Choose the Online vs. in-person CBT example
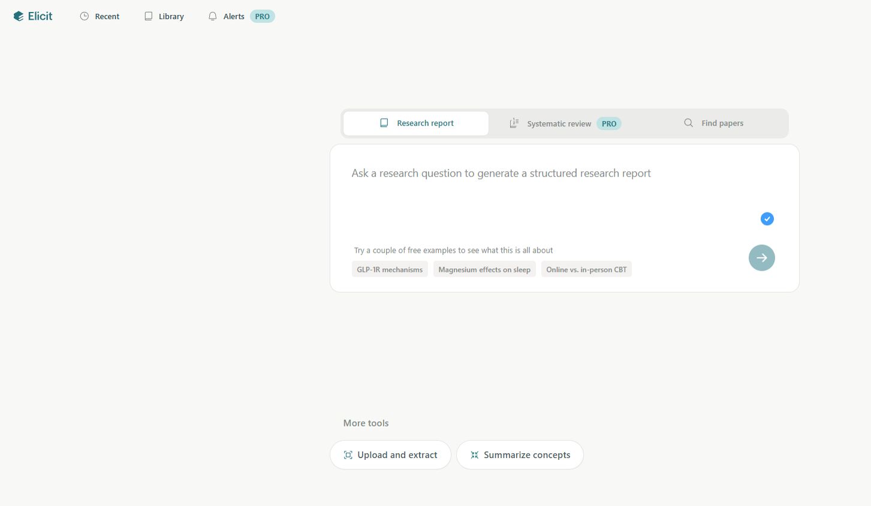The height and width of the screenshot is (506, 871). pos(586,269)
